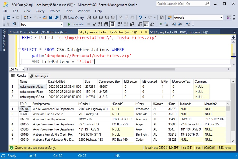Viewport: 238px width, 159px height.
Task: Click the editor split window handle
Action: click(x=233, y=37)
